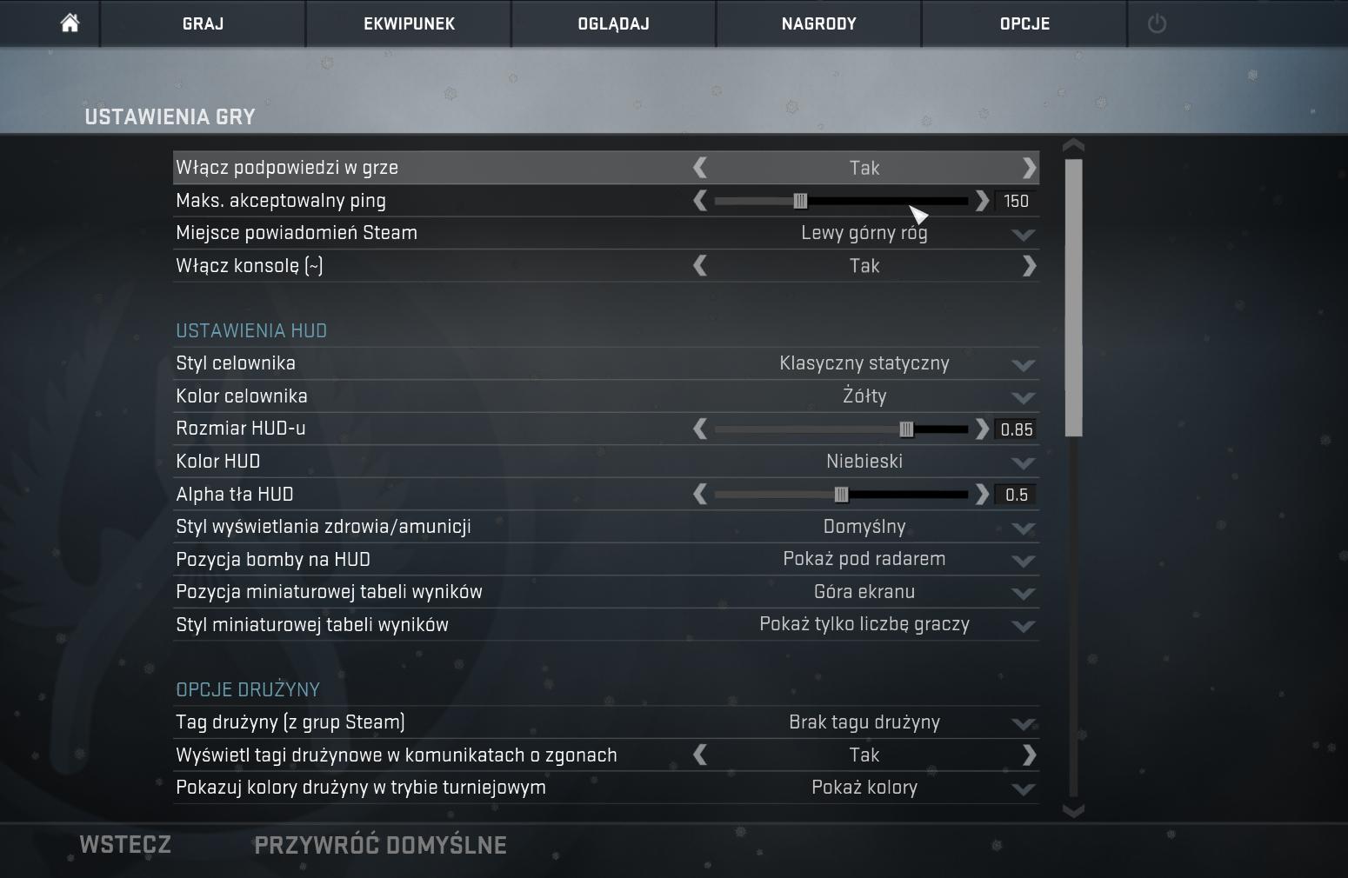1348x878 pixels.
Task: Go to the home screen icon
Action: point(70,23)
